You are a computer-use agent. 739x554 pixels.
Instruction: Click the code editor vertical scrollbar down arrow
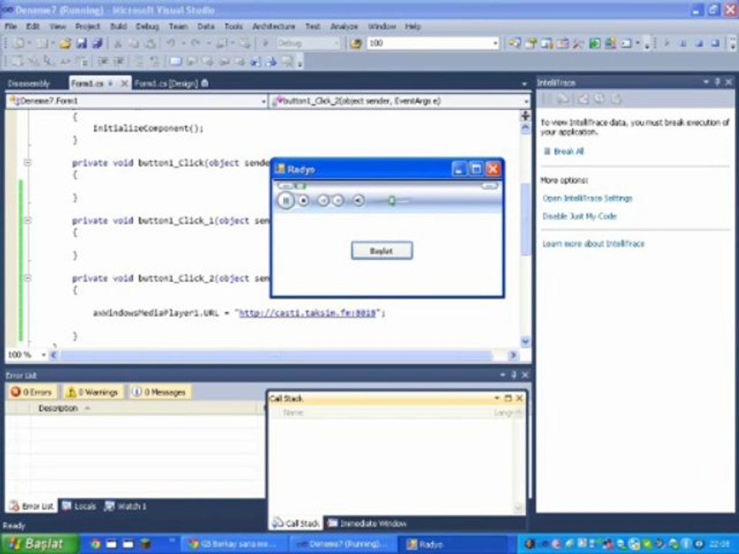click(525, 341)
